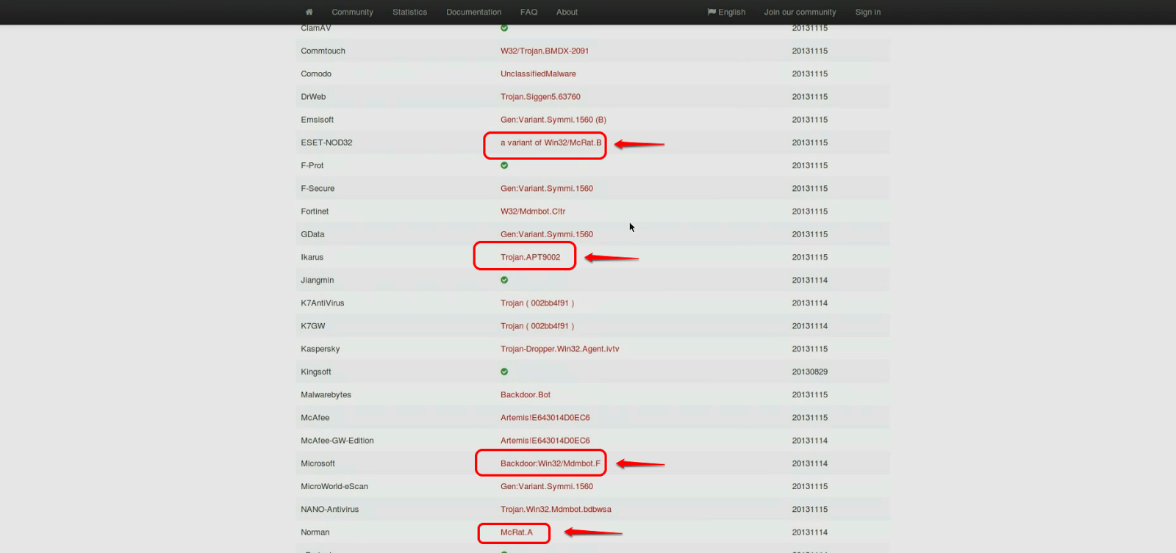This screenshot has height=553, width=1176.
Task: Click the ESET-NOD32 antivirus name
Action: (x=326, y=142)
